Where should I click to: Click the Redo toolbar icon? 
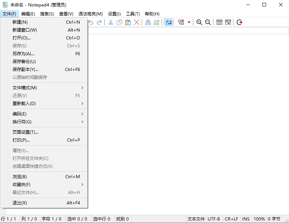pos(99,22)
